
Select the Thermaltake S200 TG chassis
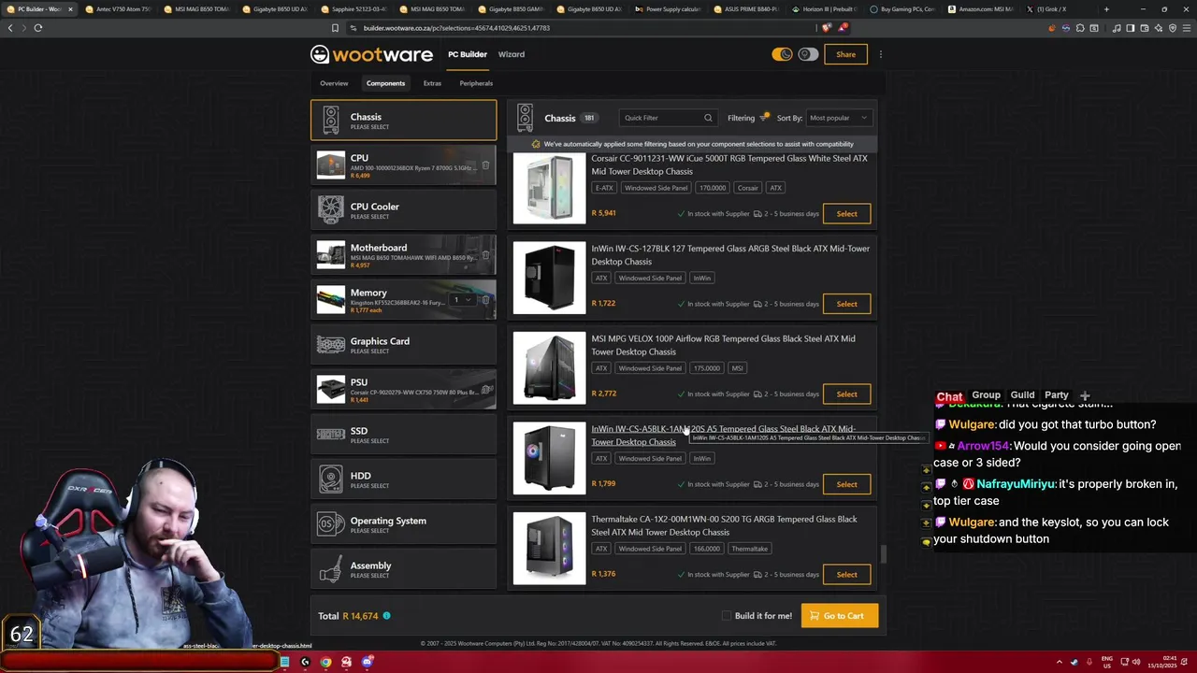coord(846,575)
